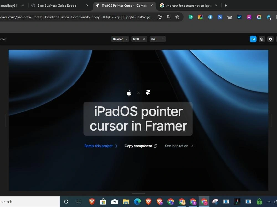
Task: Click the EJ user avatar in Framer
Action: [253, 39]
